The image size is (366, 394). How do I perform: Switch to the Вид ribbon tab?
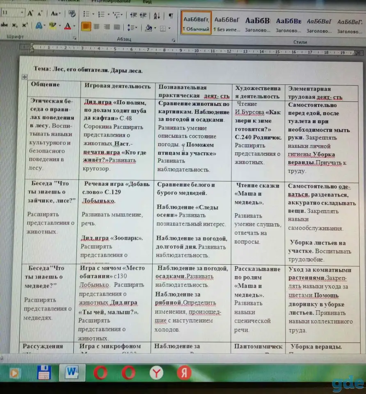[x=147, y=2]
